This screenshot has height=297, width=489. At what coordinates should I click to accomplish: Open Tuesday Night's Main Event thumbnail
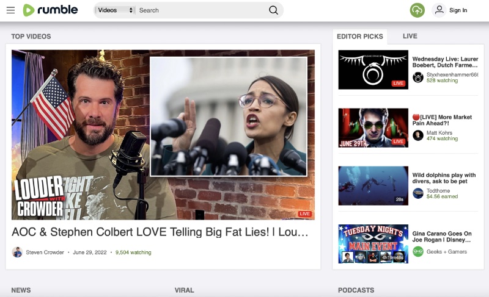[373, 244]
